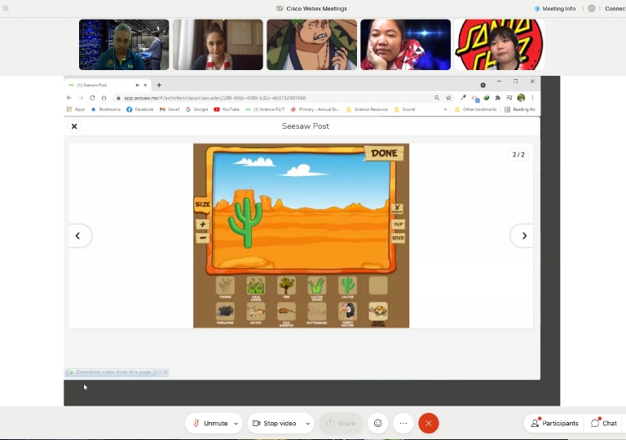
Task: Mute the Seesaw Post tab audio
Action: click(137, 85)
